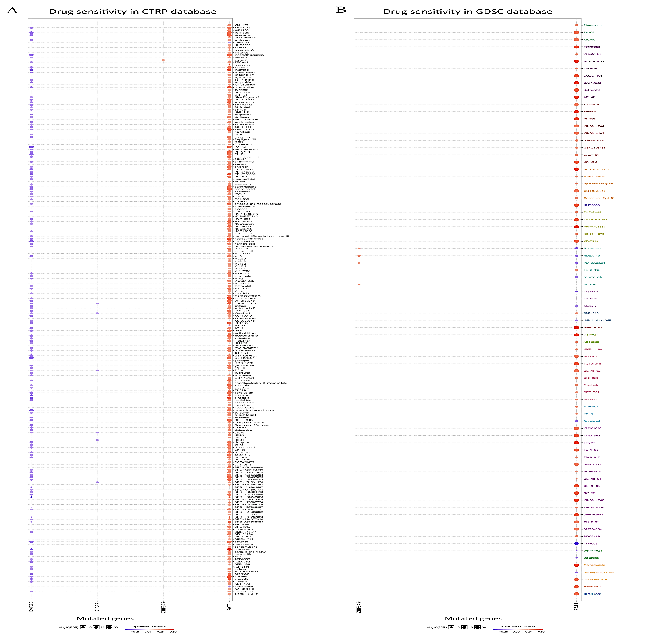Click the 'GSK2126458' drug label

coord(594,148)
